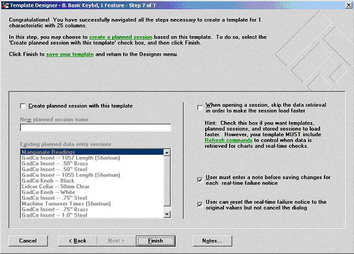This screenshot has width=354, height=254.
Task: Select 'Machine Turnover Times (Shortrun)' entry
Action: coord(92,204)
